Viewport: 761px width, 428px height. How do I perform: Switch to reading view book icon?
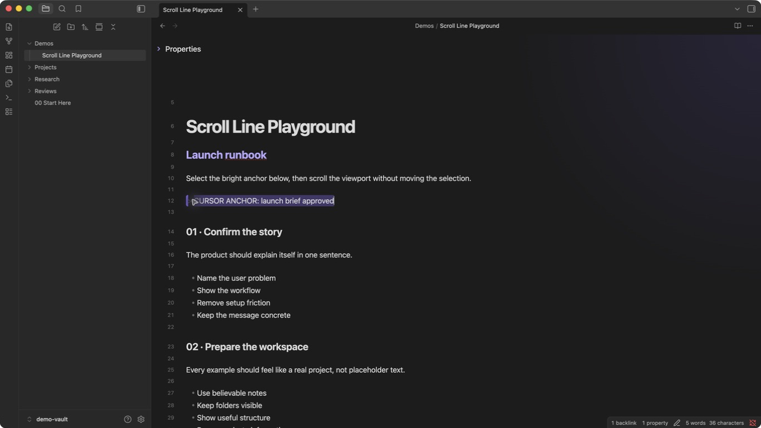(737, 26)
